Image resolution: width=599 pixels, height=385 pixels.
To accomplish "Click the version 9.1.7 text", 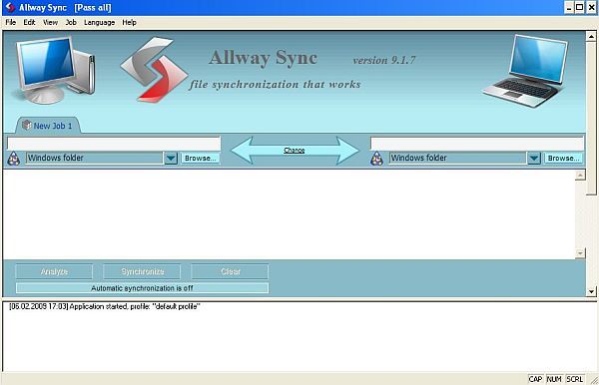I will point(384,60).
